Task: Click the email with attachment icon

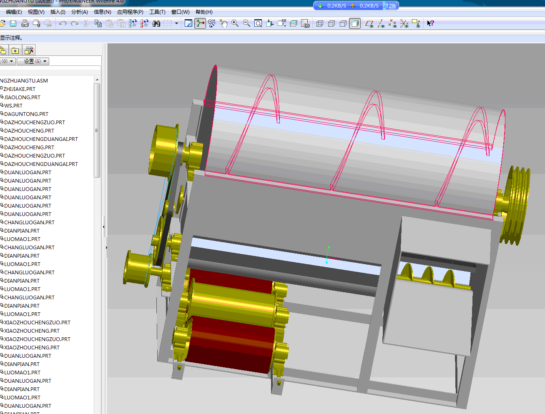Action: [37, 23]
